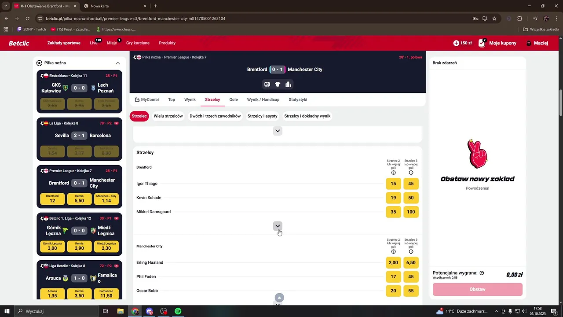The height and width of the screenshot is (317, 563).
Task: Expand more Brentford scorers
Action: point(278,226)
